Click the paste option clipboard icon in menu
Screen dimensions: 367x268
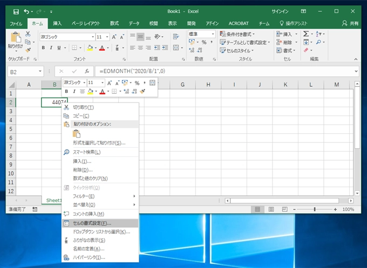77,134
